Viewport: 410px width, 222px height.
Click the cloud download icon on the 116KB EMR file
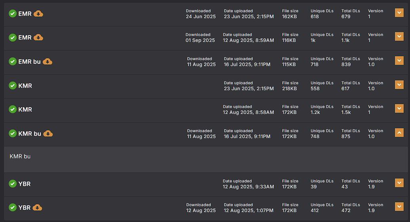[38, 38]
